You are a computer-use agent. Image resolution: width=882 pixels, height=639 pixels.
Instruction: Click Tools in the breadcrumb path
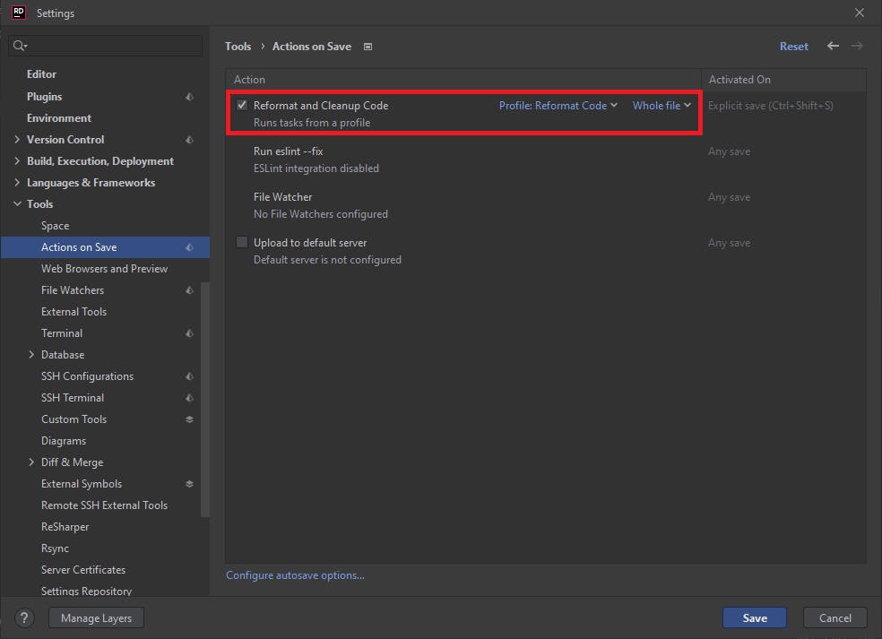238,46
